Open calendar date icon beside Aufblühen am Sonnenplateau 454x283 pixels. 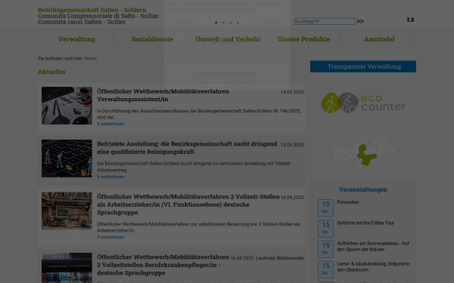pyautogui.click(x=325, y=248)
